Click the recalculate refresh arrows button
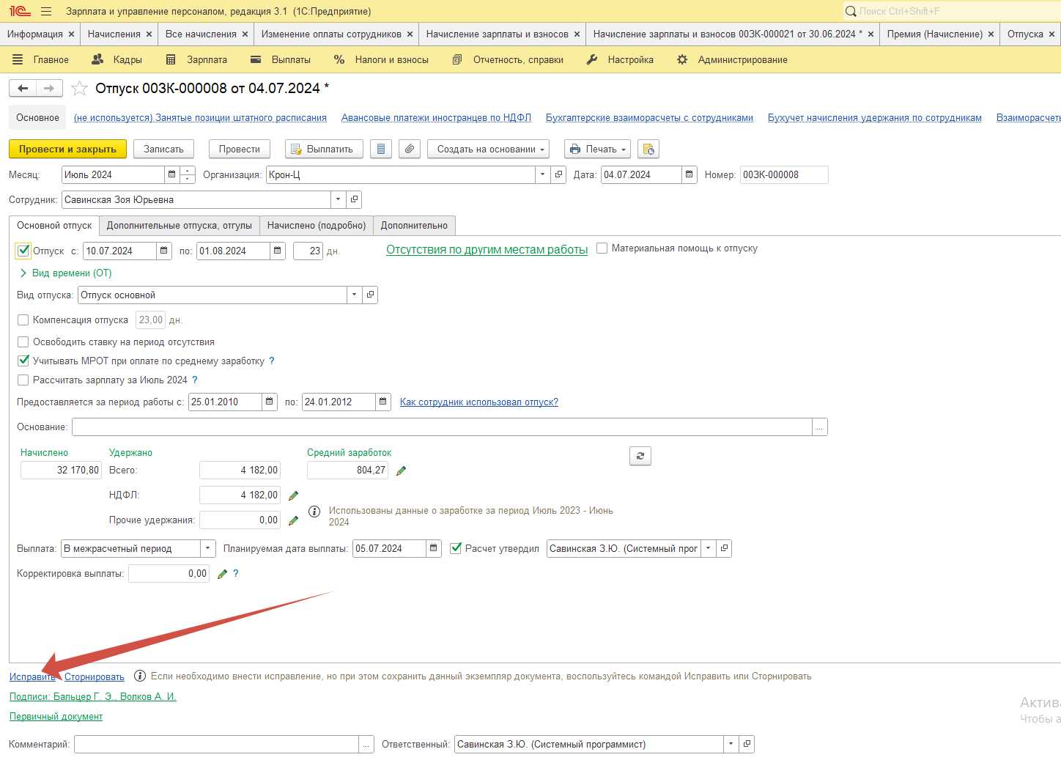The image size is (1061, 760). click(x=640, y=456)
